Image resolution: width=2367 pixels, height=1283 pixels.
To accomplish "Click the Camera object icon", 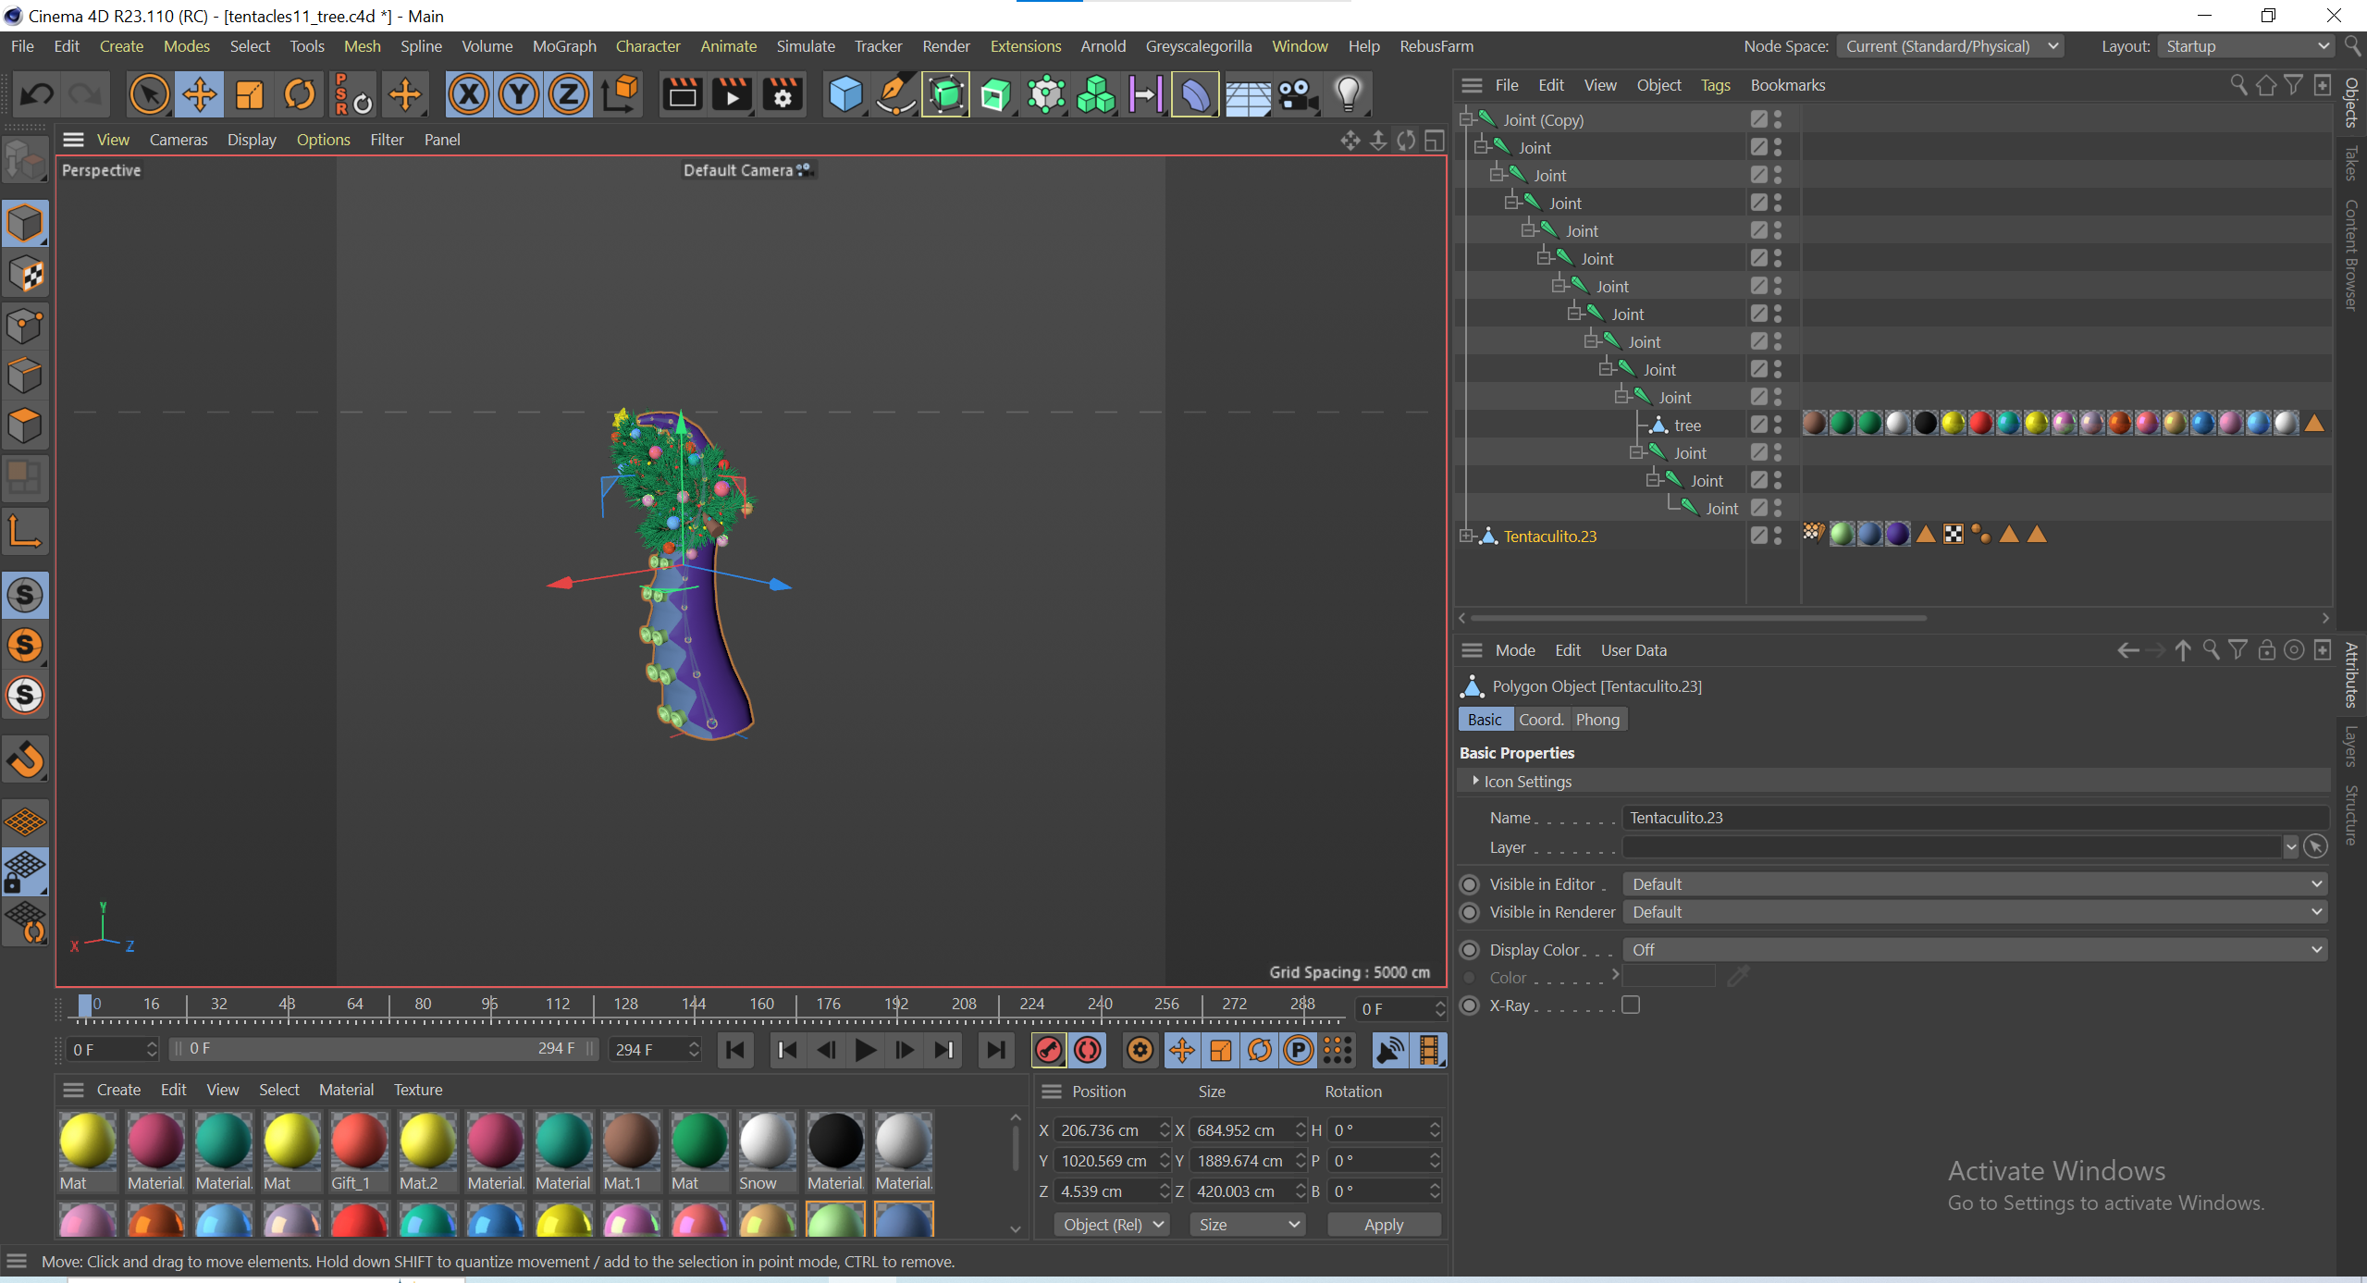I will click(1297, 94).
